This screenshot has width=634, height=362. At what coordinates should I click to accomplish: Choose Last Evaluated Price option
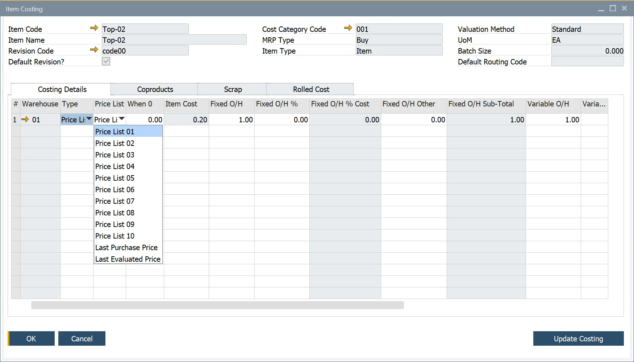(128, 259)
